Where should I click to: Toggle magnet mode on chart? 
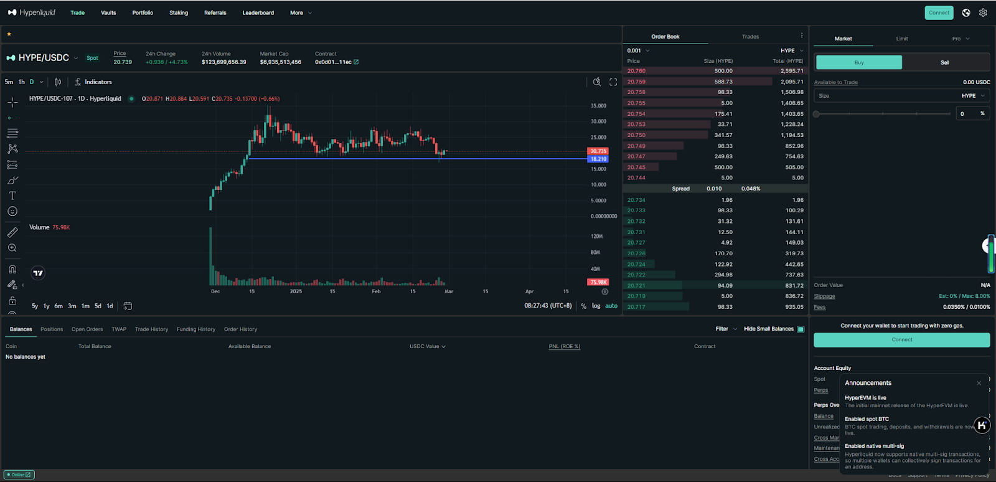(12, 269)
